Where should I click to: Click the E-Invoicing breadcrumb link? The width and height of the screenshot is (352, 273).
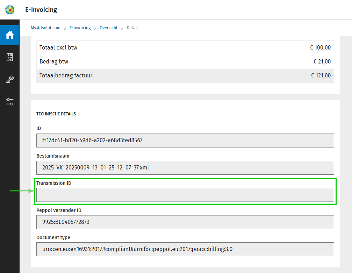point(80,28)
